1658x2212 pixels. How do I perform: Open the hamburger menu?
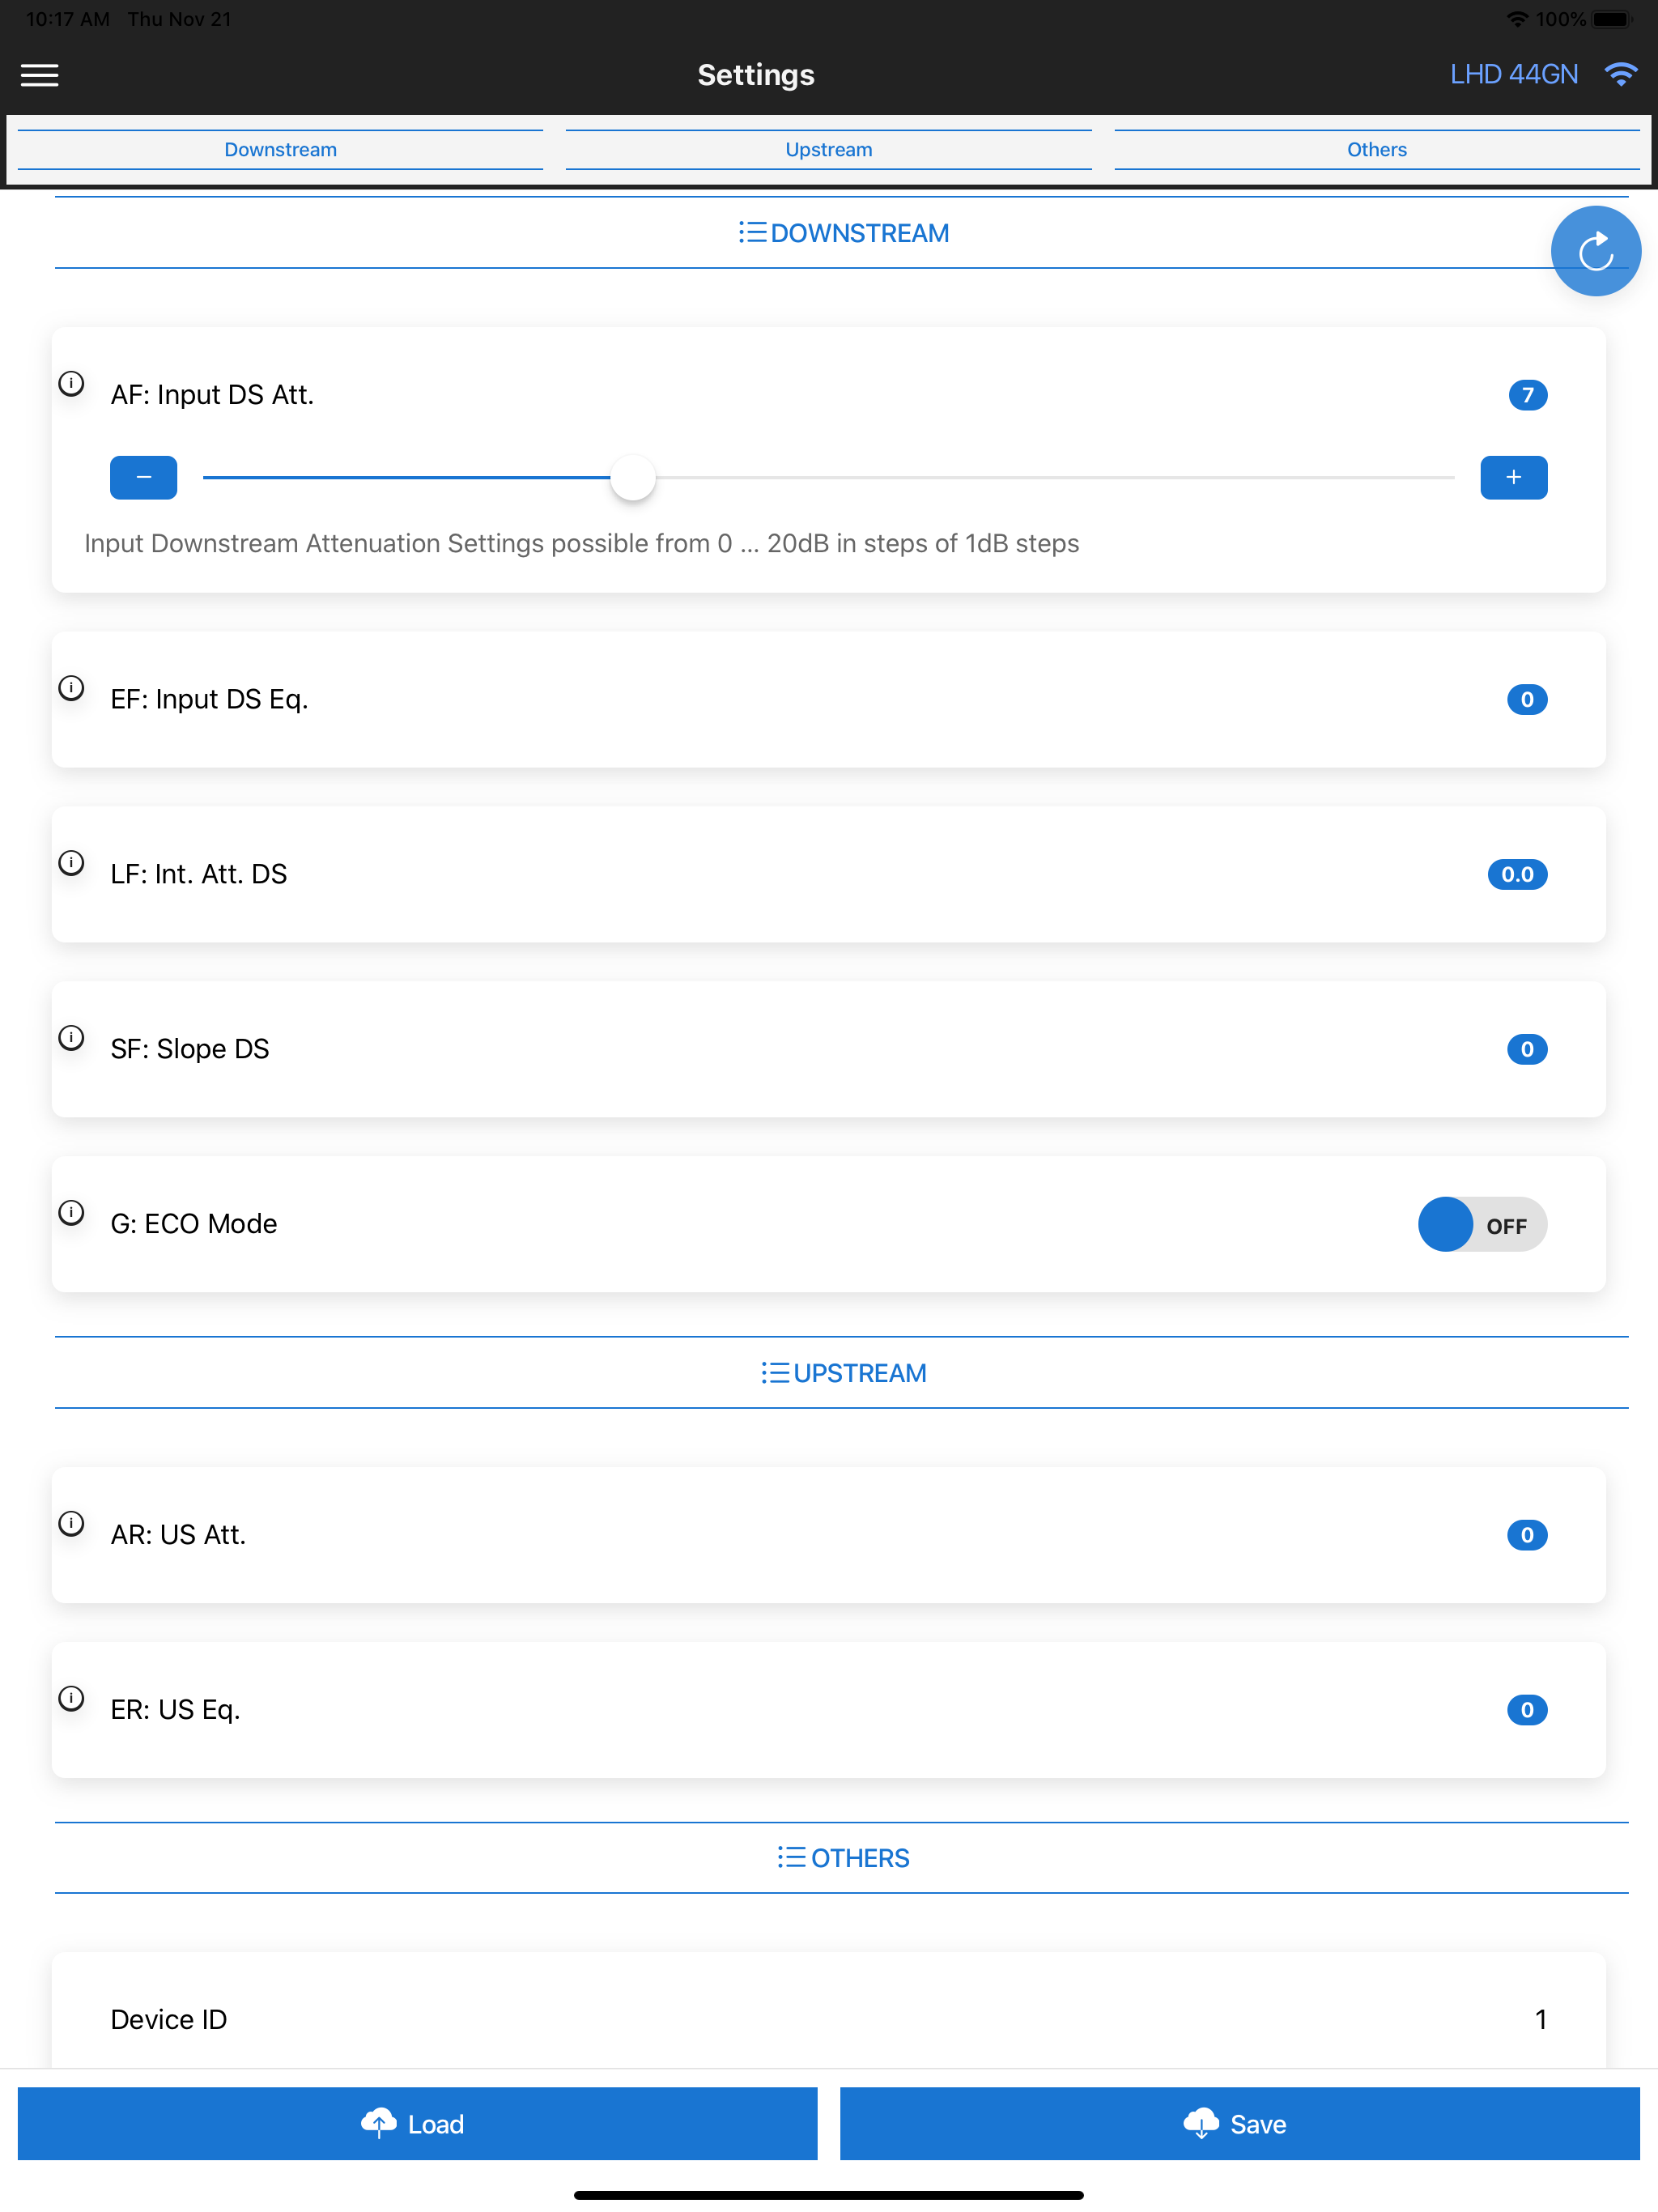coord(40,75)
